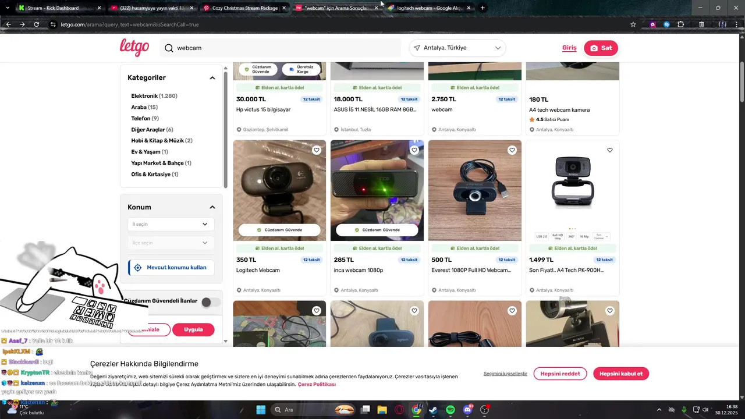Switch to logitech webcam Google tab
This screenshot has height=419, width=745.
pos(429,8)
